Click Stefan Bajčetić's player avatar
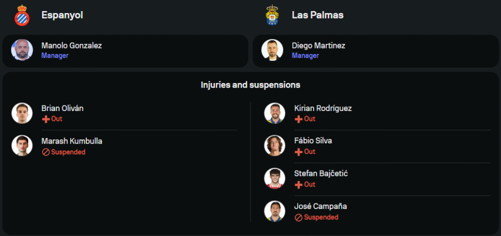The width and height of the screenshot is (501, 236). (275, 178)
